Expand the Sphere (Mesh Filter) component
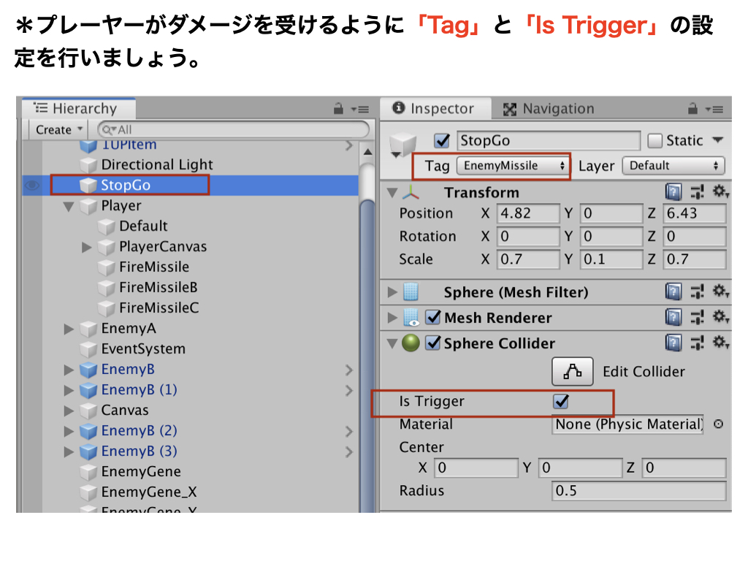This screenshot has width=748, height=561. (x=392, y=291)
